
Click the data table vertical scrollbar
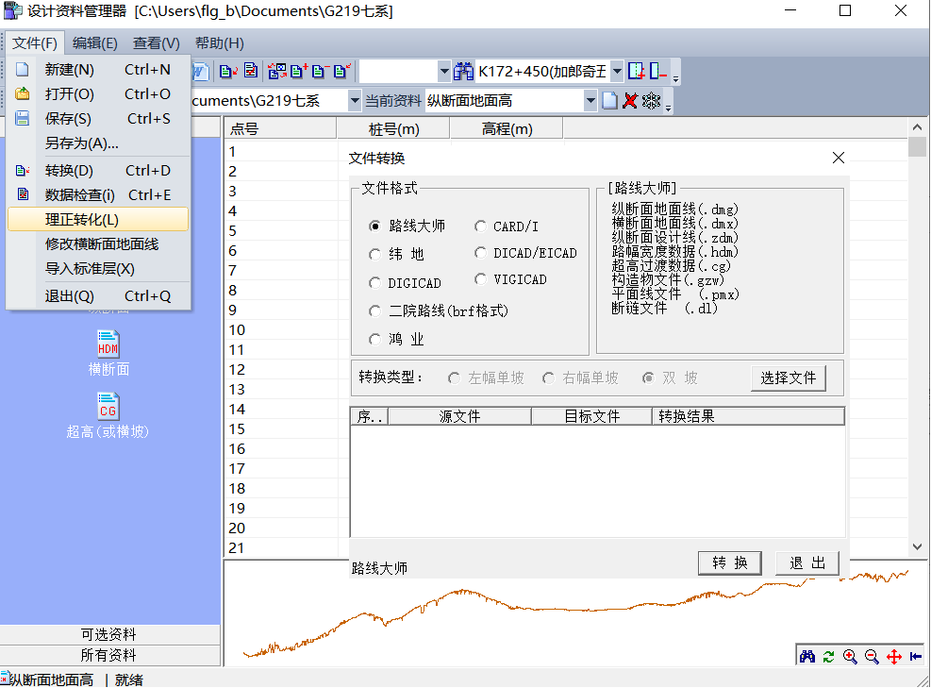[917, 340]
